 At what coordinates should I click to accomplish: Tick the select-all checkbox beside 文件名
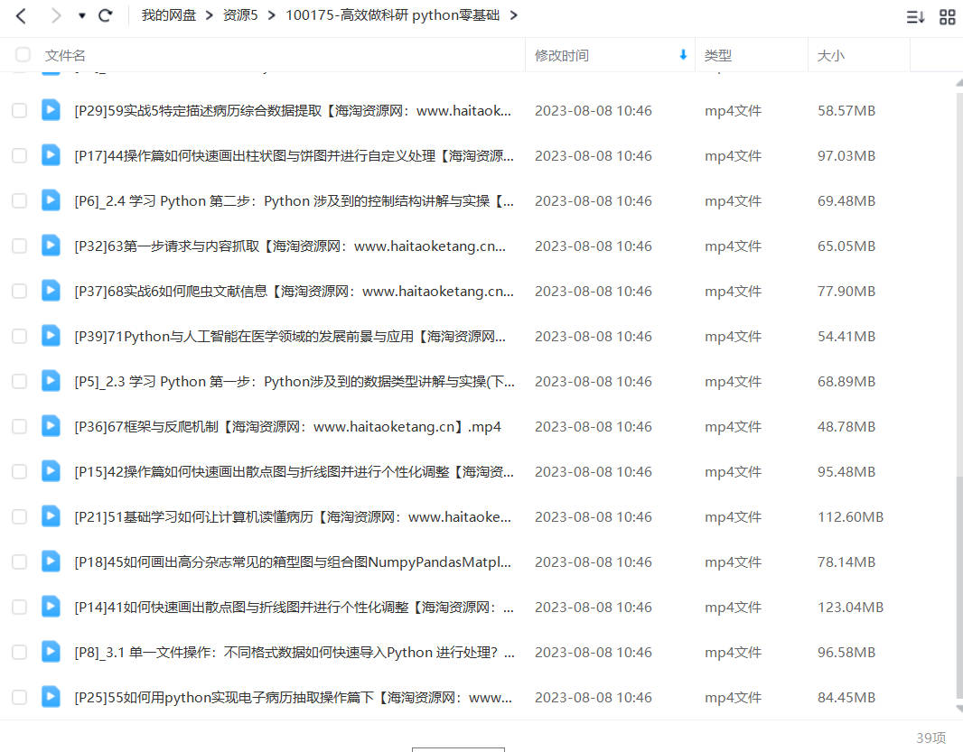tap(23, 55)
